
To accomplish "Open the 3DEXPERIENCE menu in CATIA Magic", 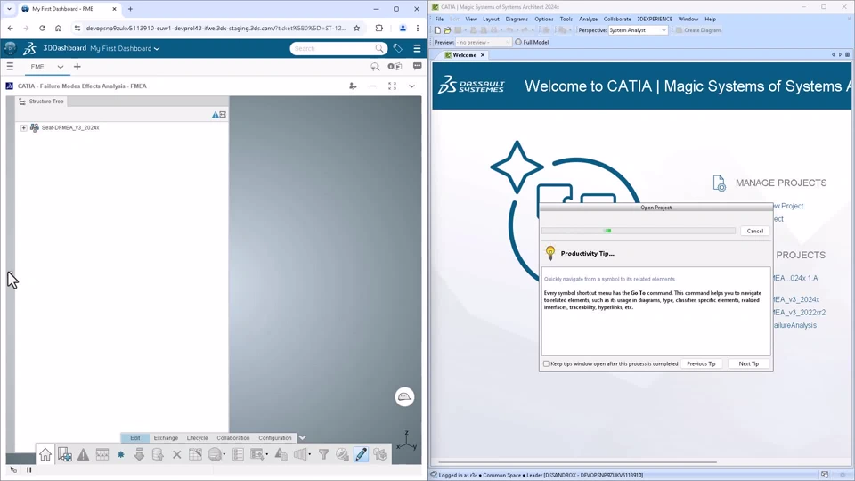I will click(655, 19).
